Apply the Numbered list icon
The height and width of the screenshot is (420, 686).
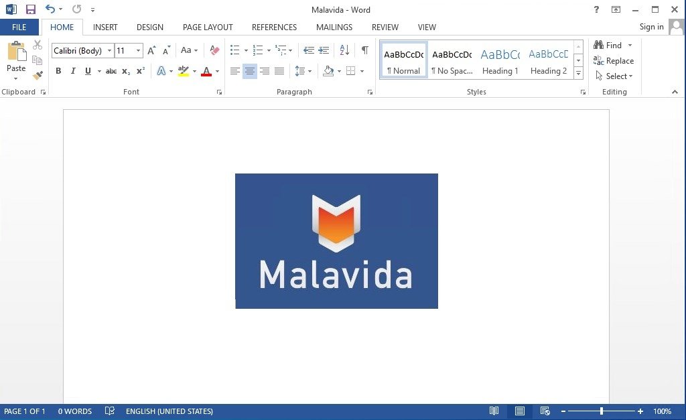click(257, 50)
